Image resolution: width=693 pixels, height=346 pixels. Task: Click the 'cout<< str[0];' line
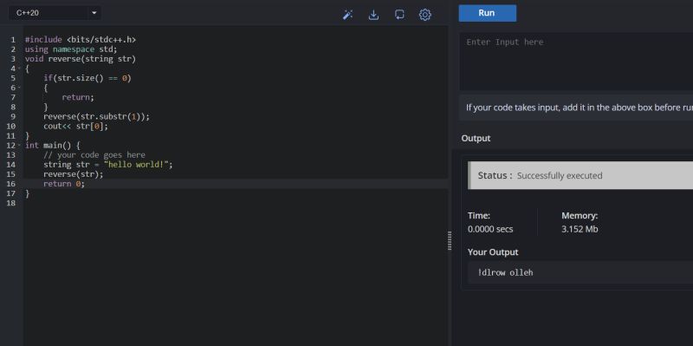coord(75,126)
